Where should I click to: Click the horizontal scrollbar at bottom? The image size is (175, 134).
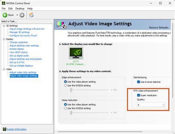click(100, 132)
